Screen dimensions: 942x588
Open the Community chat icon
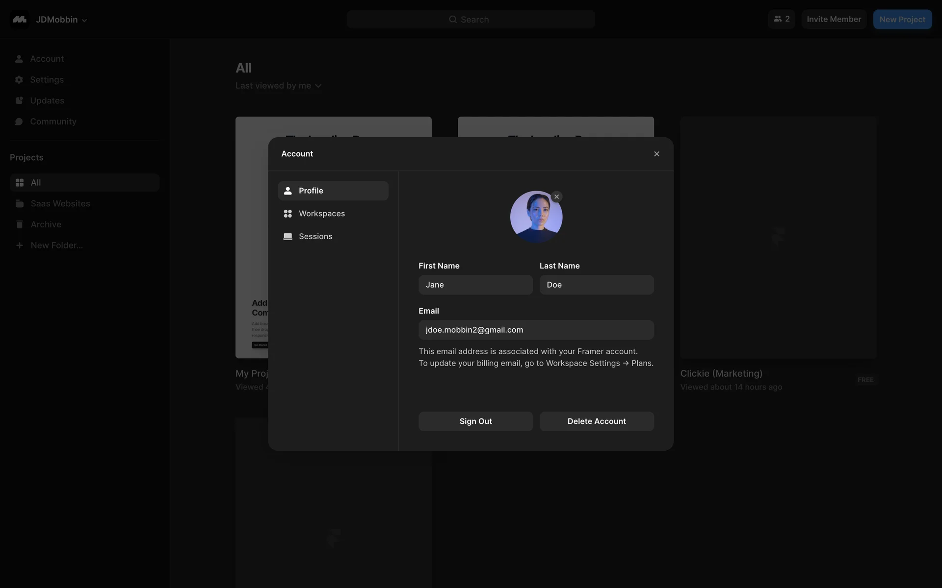[x=19, y=122]
